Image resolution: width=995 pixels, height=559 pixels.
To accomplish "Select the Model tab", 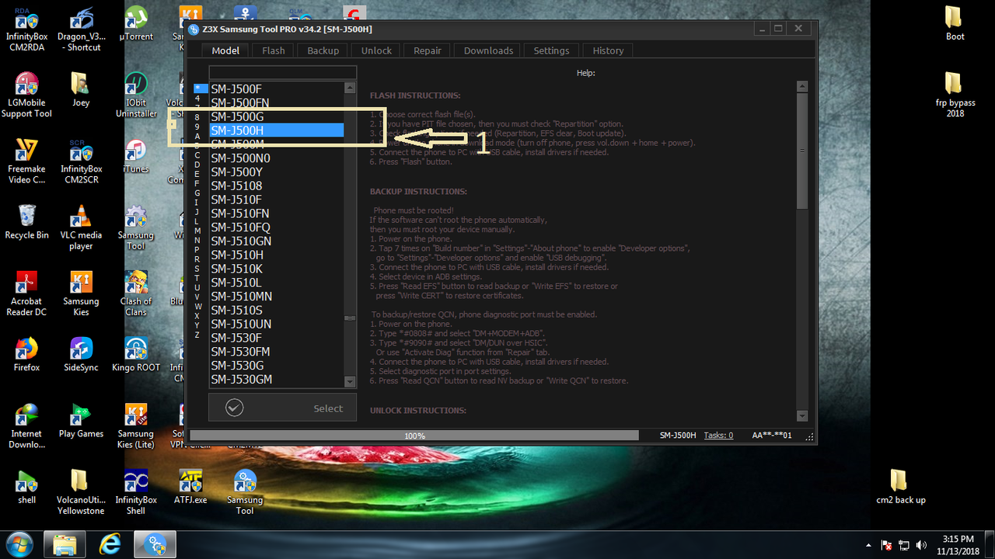I will [225, 50].
